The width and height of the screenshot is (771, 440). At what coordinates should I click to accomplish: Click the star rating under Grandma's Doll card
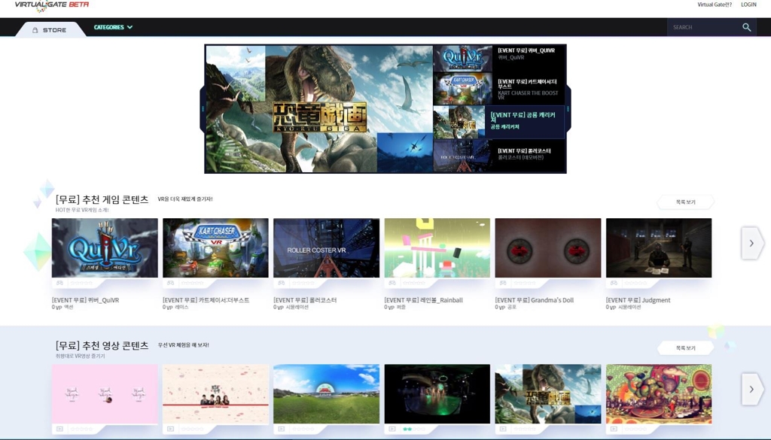click(x=525, y=284)
